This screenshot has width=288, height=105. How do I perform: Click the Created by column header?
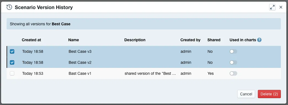pyautogui.click(x=190, y=40)
